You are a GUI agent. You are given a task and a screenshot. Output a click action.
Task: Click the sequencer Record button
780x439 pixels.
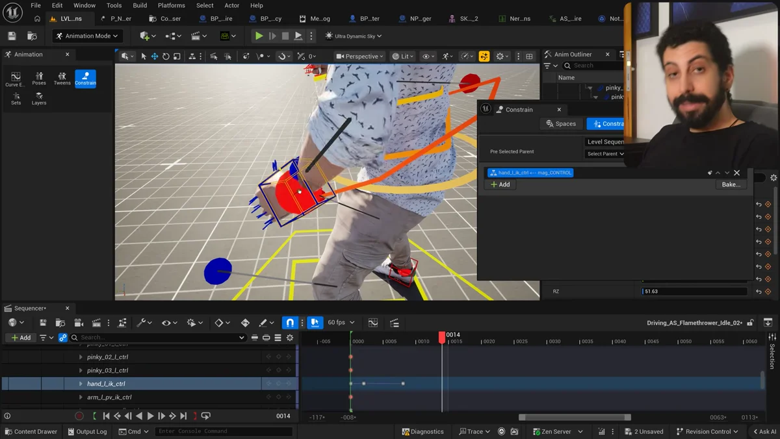[x=79, y=416]
